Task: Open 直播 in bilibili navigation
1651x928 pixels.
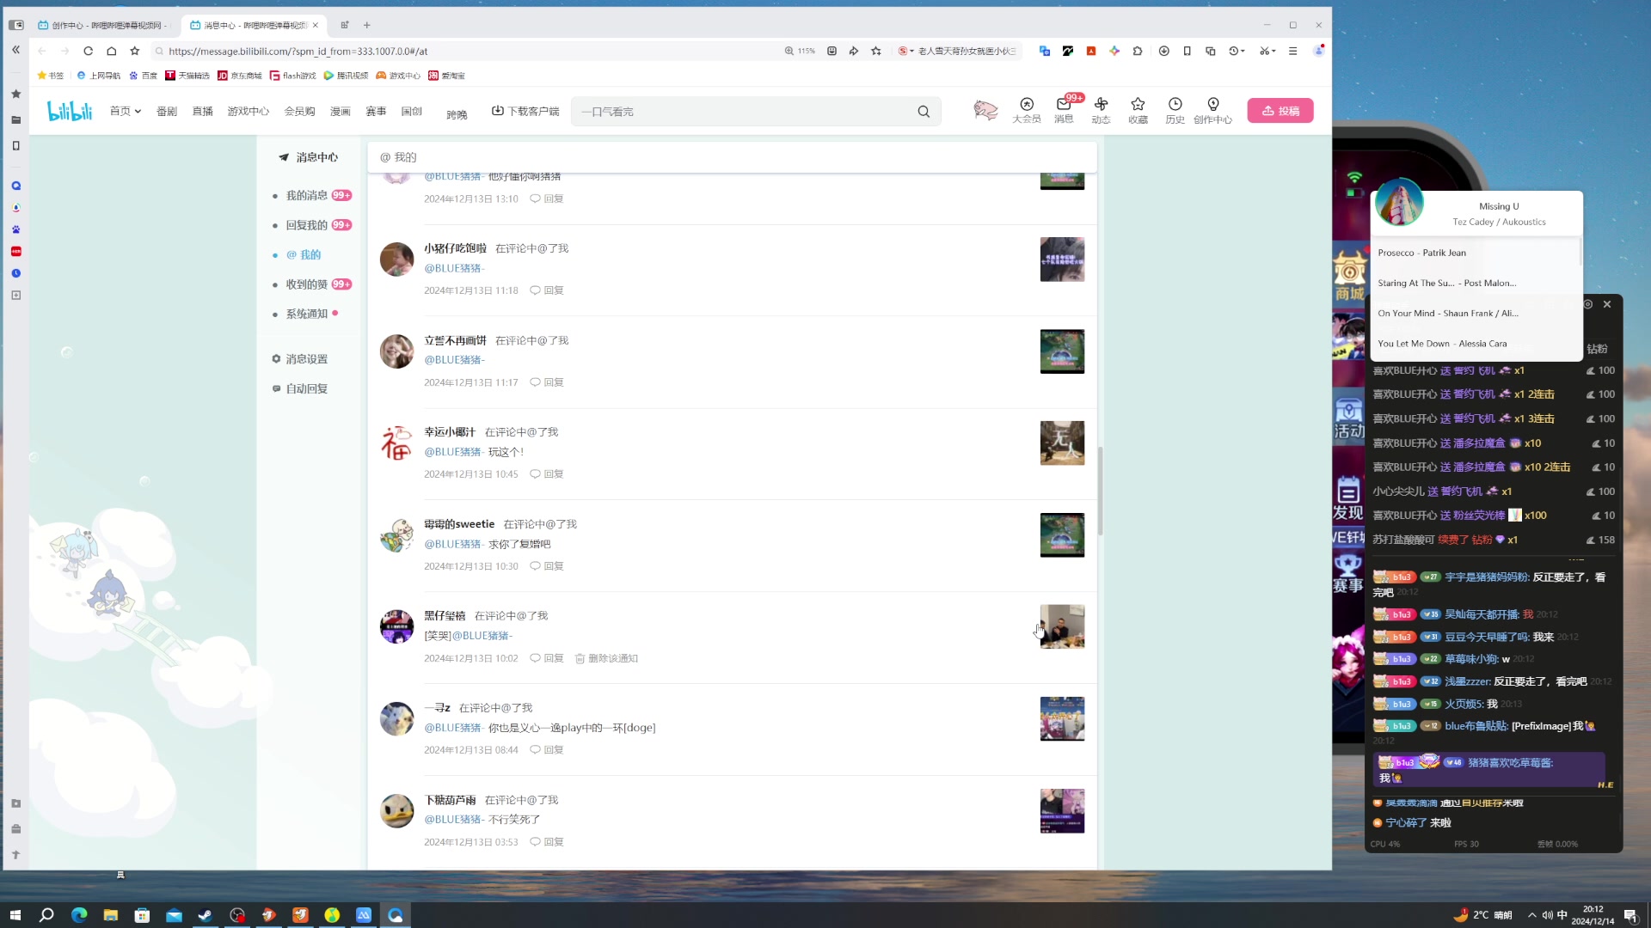Action: pos(202,111)
